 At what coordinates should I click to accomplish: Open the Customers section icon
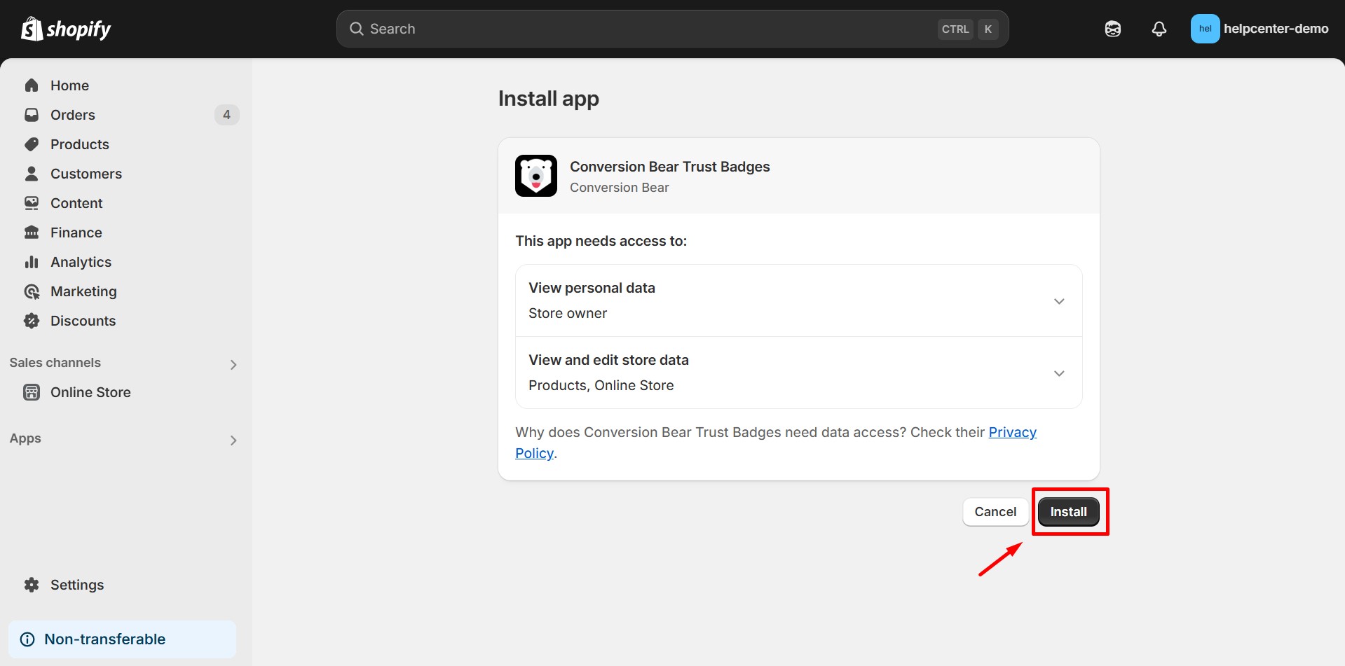[32, 173]
